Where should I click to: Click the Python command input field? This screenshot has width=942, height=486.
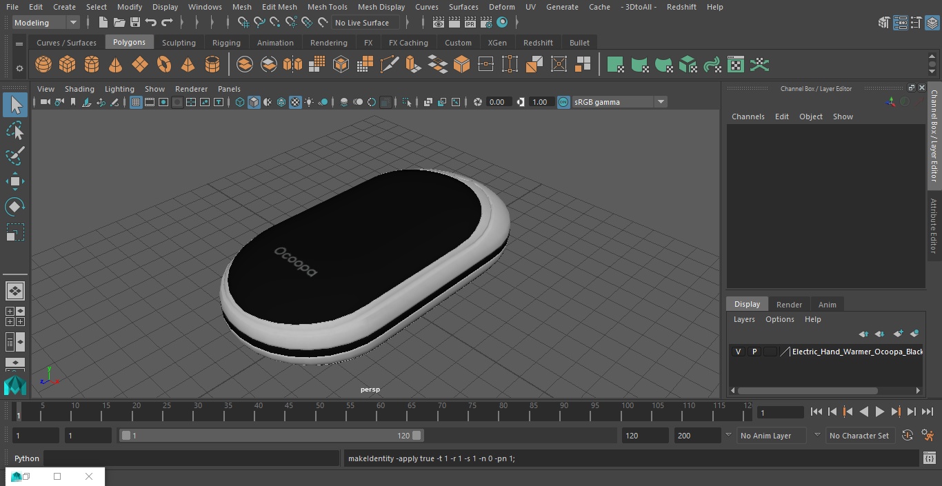[x=192, y=458]
